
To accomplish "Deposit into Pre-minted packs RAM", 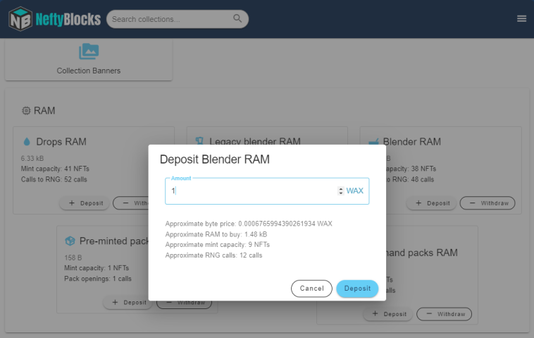I will coord(128,303).
